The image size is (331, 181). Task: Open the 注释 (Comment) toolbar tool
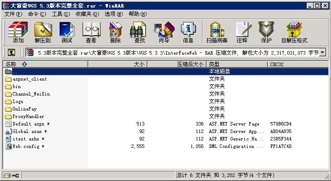(242, 32)
